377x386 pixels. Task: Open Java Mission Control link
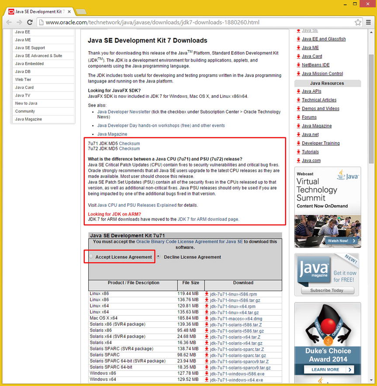pos(322,73)
